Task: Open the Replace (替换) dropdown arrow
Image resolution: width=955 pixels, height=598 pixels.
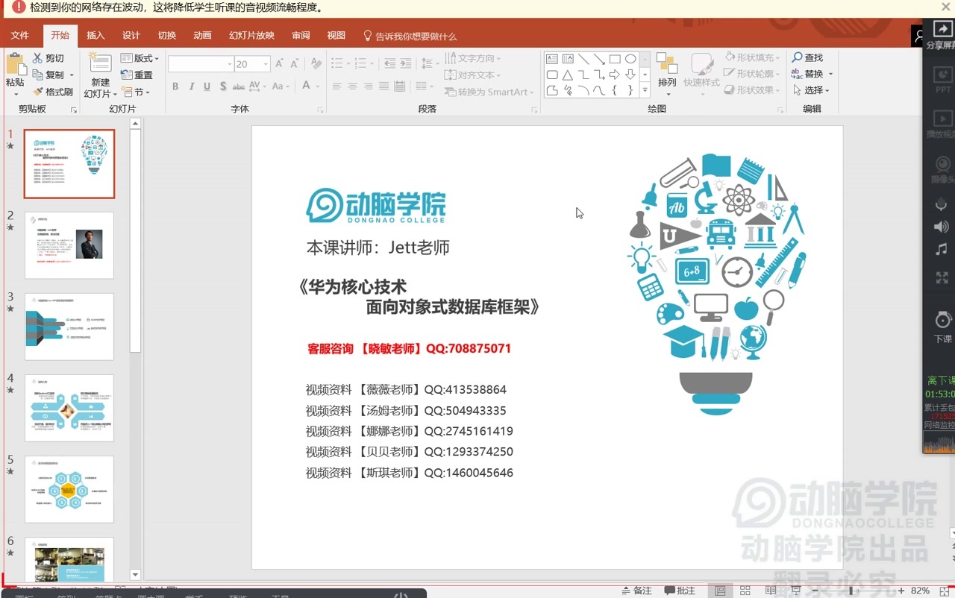Action: click(830, 74)
